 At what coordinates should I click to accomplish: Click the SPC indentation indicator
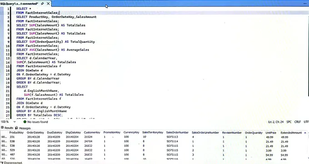(x=289, y=122)
